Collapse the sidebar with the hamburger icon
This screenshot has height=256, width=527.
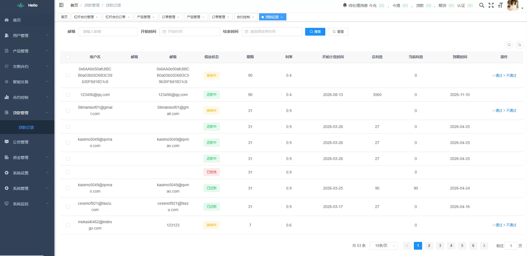click(x=61, y=5)
